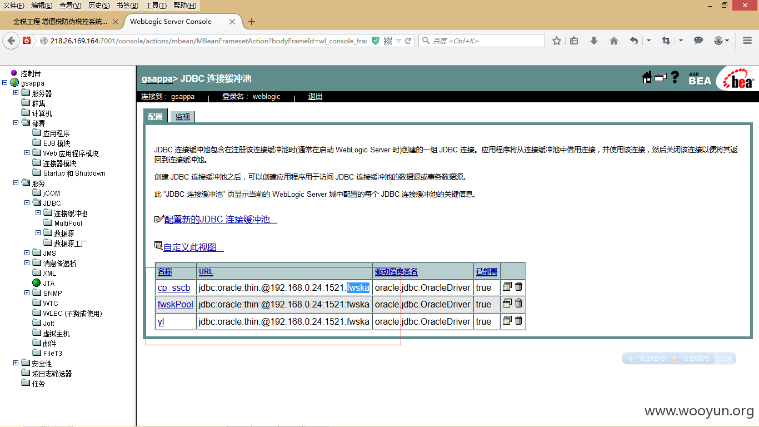
Task: Select the MultiPool tree item
Action: pyautogui.click(x=68, y=223)
